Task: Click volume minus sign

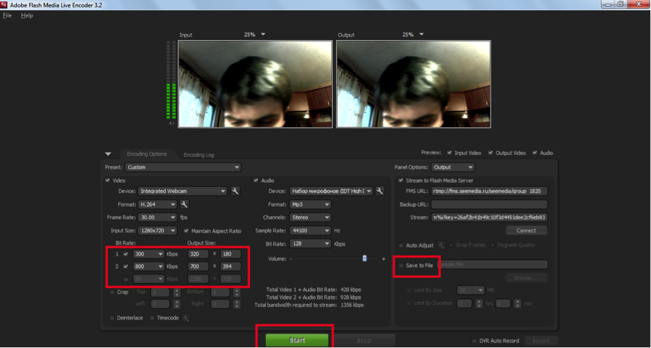Action: [x=291, y=258]
